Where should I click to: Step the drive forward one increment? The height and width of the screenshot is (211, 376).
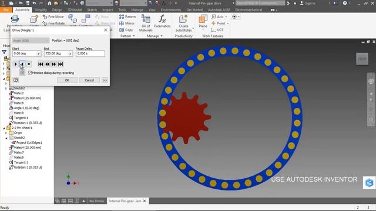[54, 64]
